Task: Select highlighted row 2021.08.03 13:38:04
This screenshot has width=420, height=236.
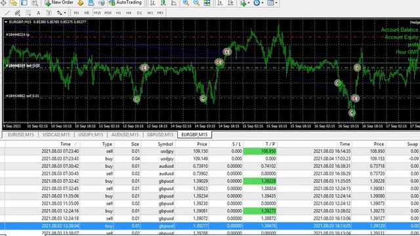Action: [210, 226]
